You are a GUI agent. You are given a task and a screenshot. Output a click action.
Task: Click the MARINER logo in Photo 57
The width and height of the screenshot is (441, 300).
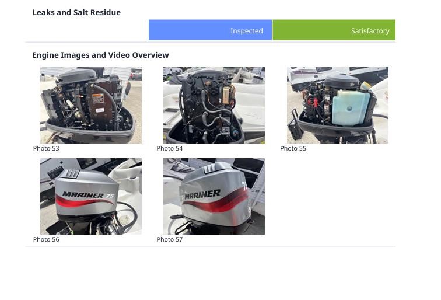click(x=202, y=194)
